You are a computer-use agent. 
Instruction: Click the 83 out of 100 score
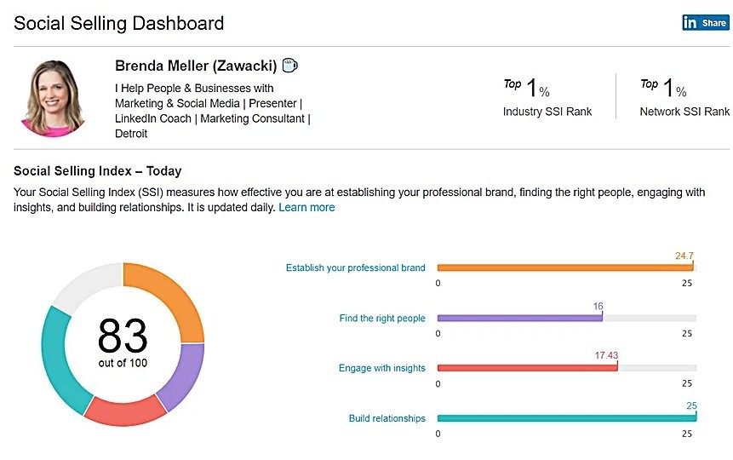(123, 342)
